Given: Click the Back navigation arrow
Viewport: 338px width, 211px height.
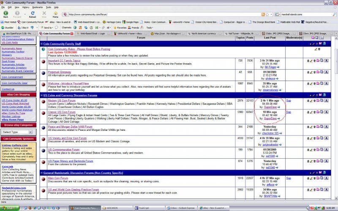Looking at the screenshot, I should tap(6, 14).
